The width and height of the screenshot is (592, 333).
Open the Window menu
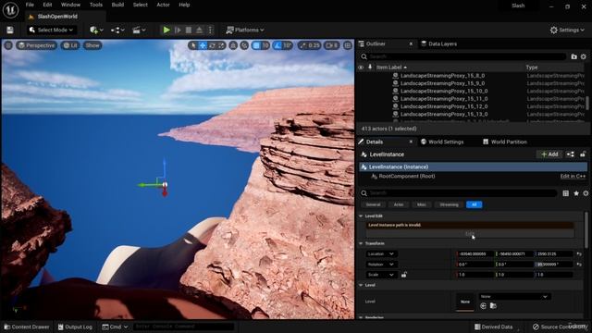[70, 5]
